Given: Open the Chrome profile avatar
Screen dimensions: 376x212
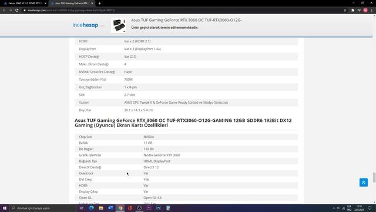Looking at the screenshot, I should point(365,11).
